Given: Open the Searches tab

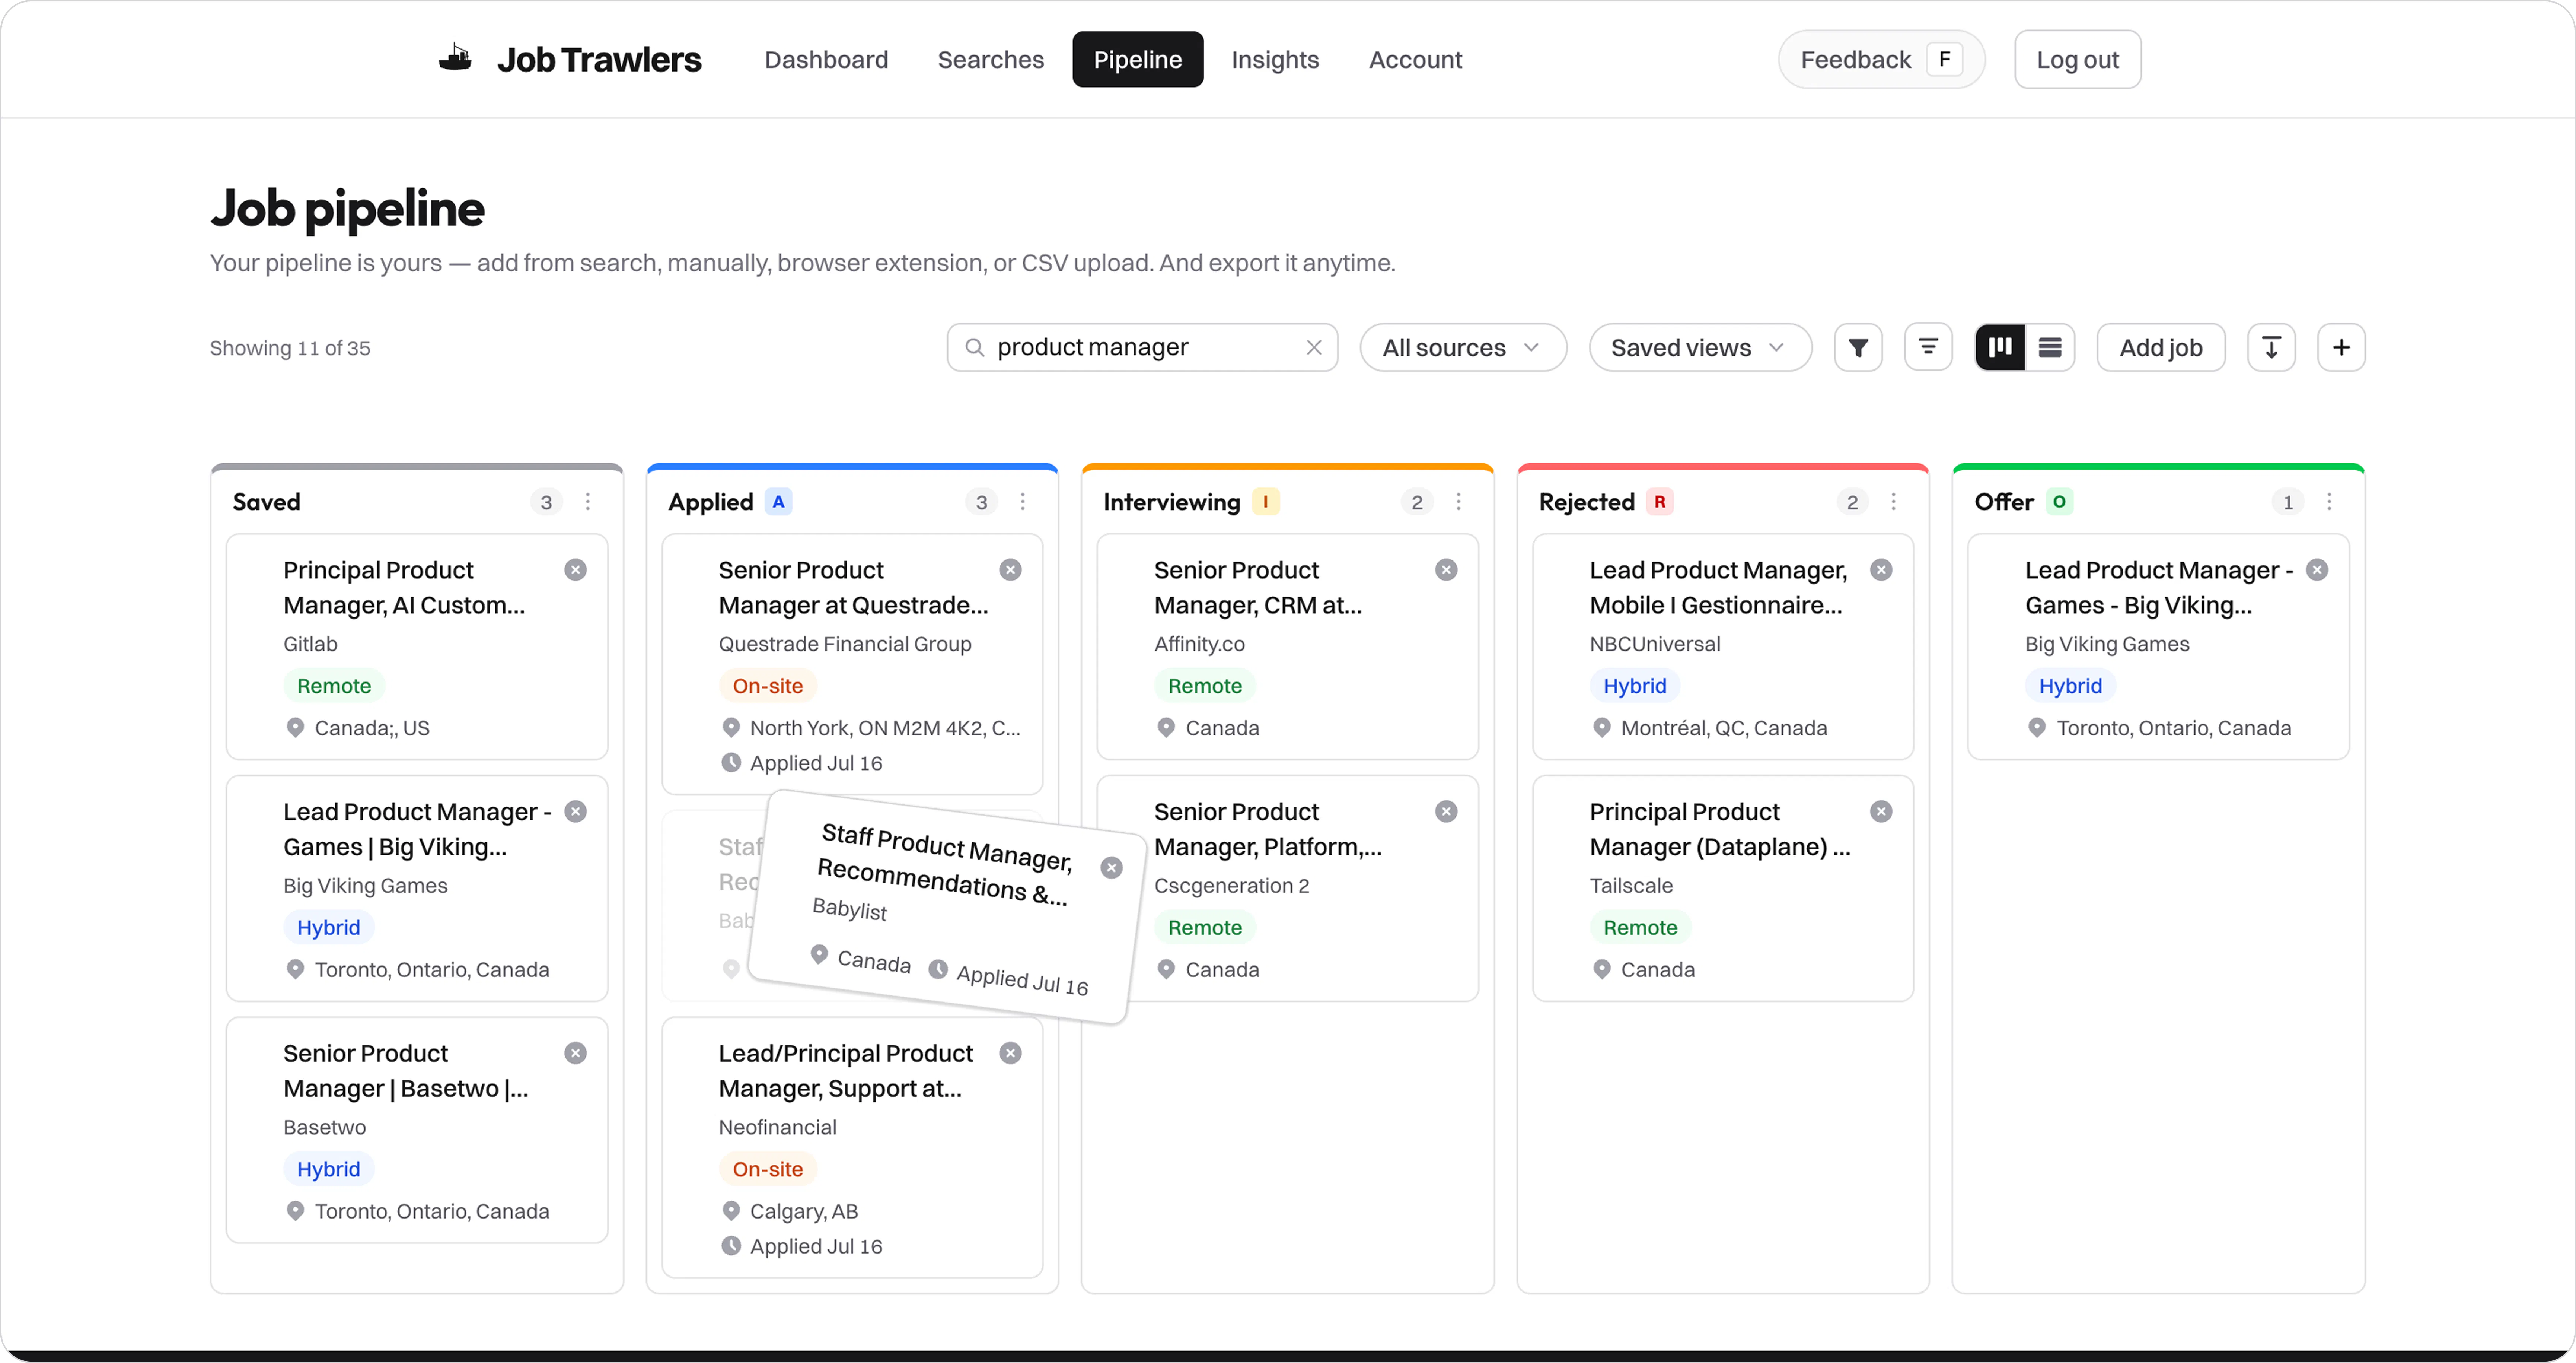Looking at the screenshot, I should (x=991, y=60).
